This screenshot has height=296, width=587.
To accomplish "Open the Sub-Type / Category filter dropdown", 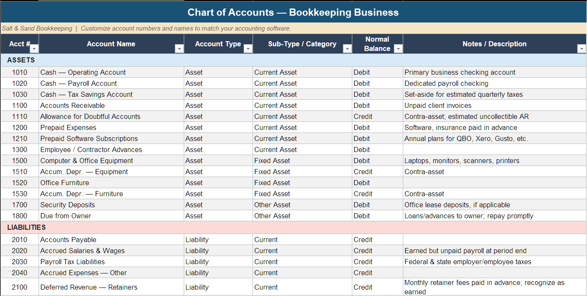I will (347, 49).
